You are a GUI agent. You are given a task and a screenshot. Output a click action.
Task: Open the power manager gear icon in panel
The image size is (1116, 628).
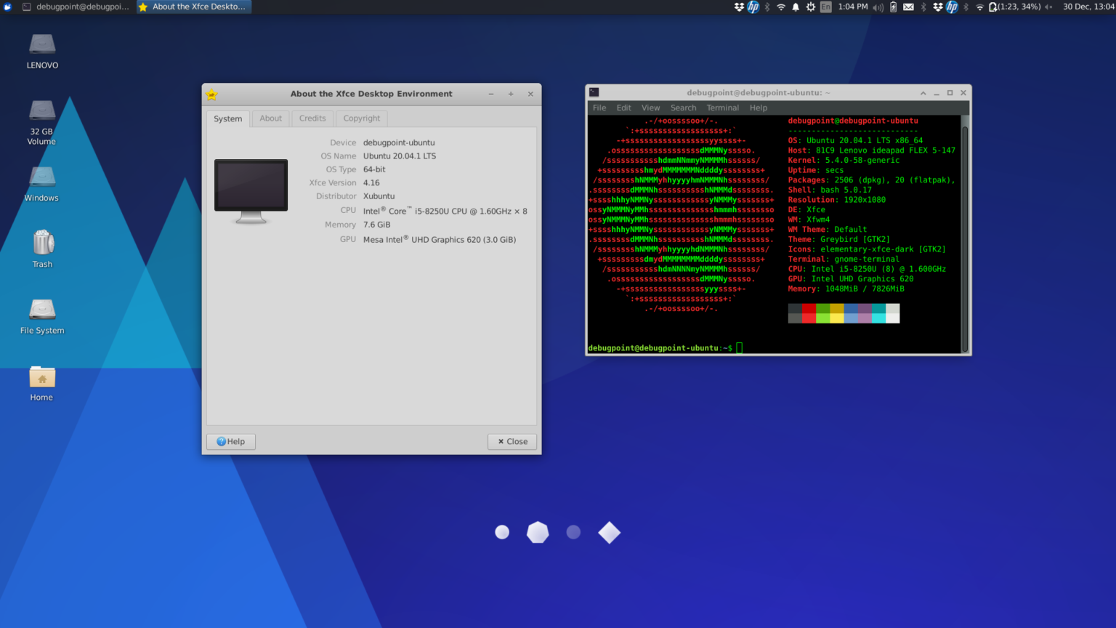tap(811, 7)
